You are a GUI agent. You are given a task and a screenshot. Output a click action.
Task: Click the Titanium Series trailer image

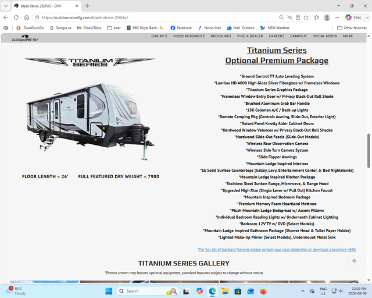click(90, 121)
